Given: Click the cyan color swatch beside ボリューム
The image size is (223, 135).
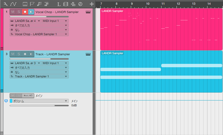Looking at the screenshot, I should [x=11, y=101].
